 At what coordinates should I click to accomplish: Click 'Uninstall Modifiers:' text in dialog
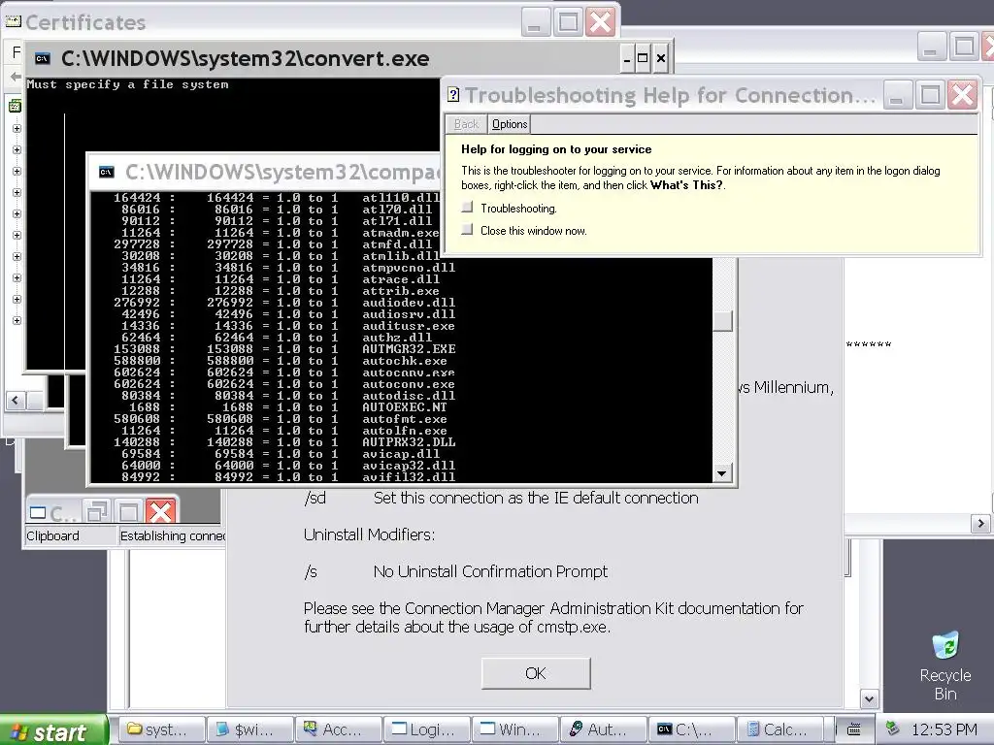coord(369,535)
